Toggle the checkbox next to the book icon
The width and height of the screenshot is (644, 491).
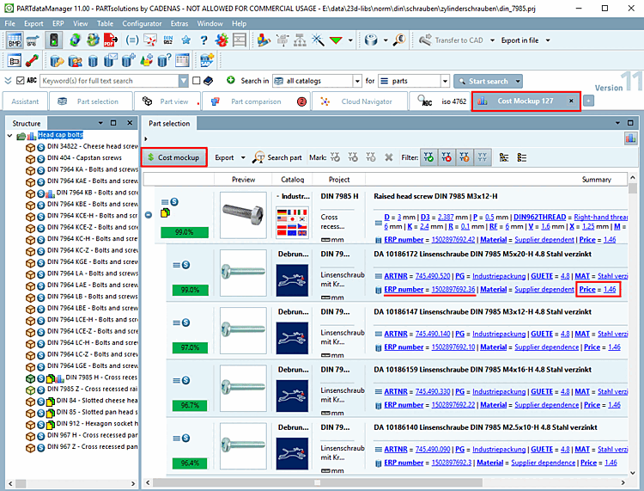tap(197, 81)
